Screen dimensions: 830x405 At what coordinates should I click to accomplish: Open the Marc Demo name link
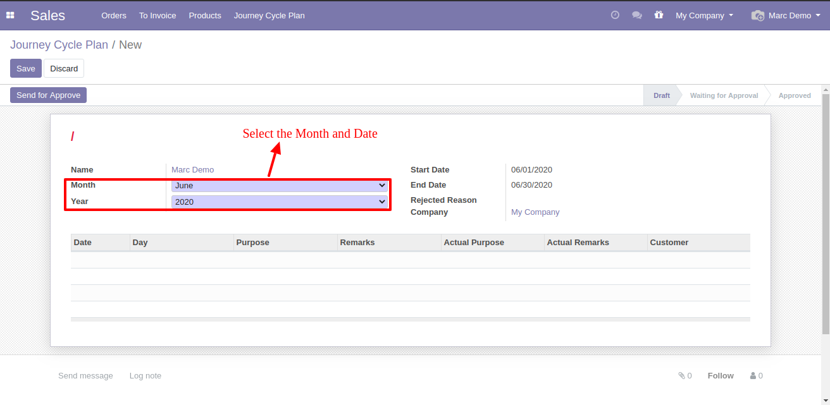click(193, 169)
